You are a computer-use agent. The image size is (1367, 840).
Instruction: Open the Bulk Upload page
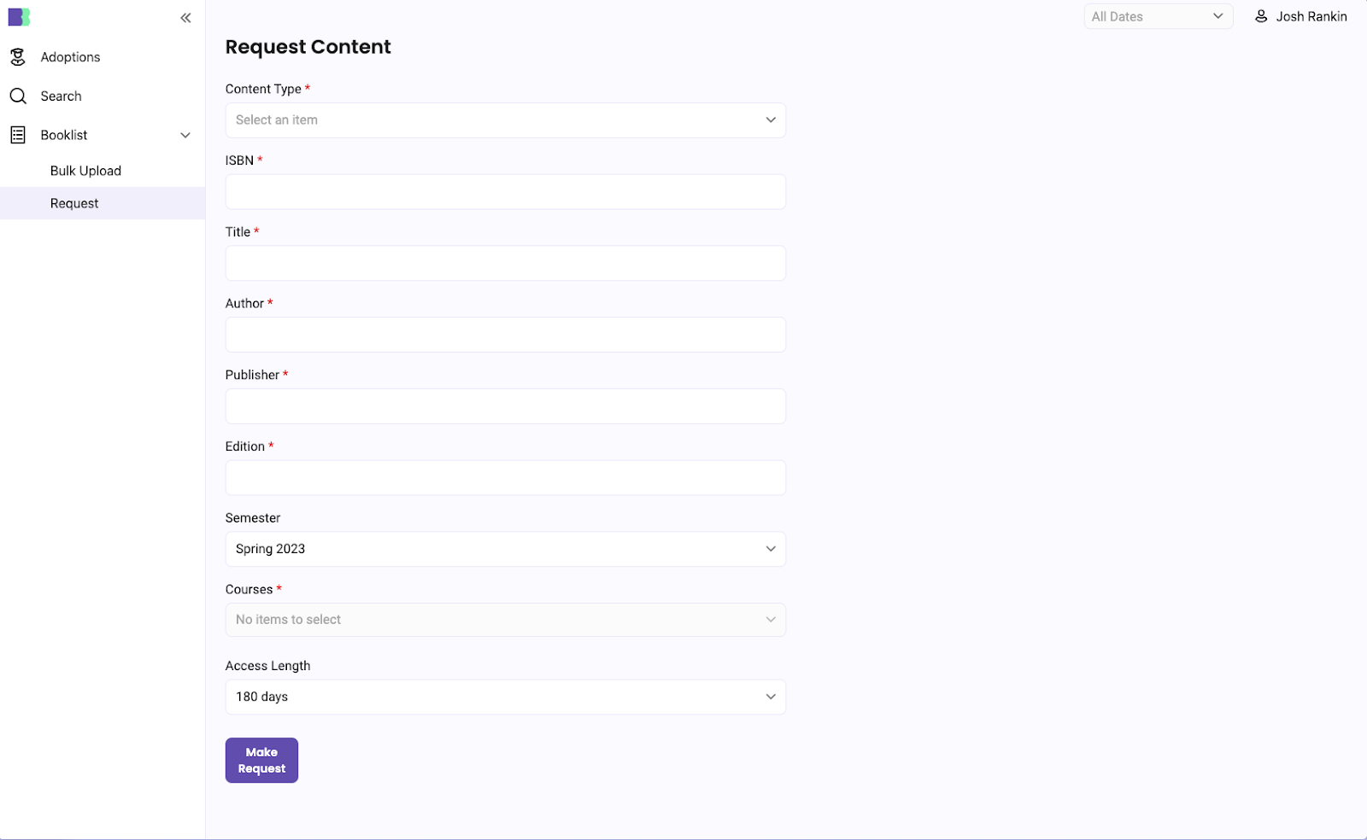coord(85,171)
